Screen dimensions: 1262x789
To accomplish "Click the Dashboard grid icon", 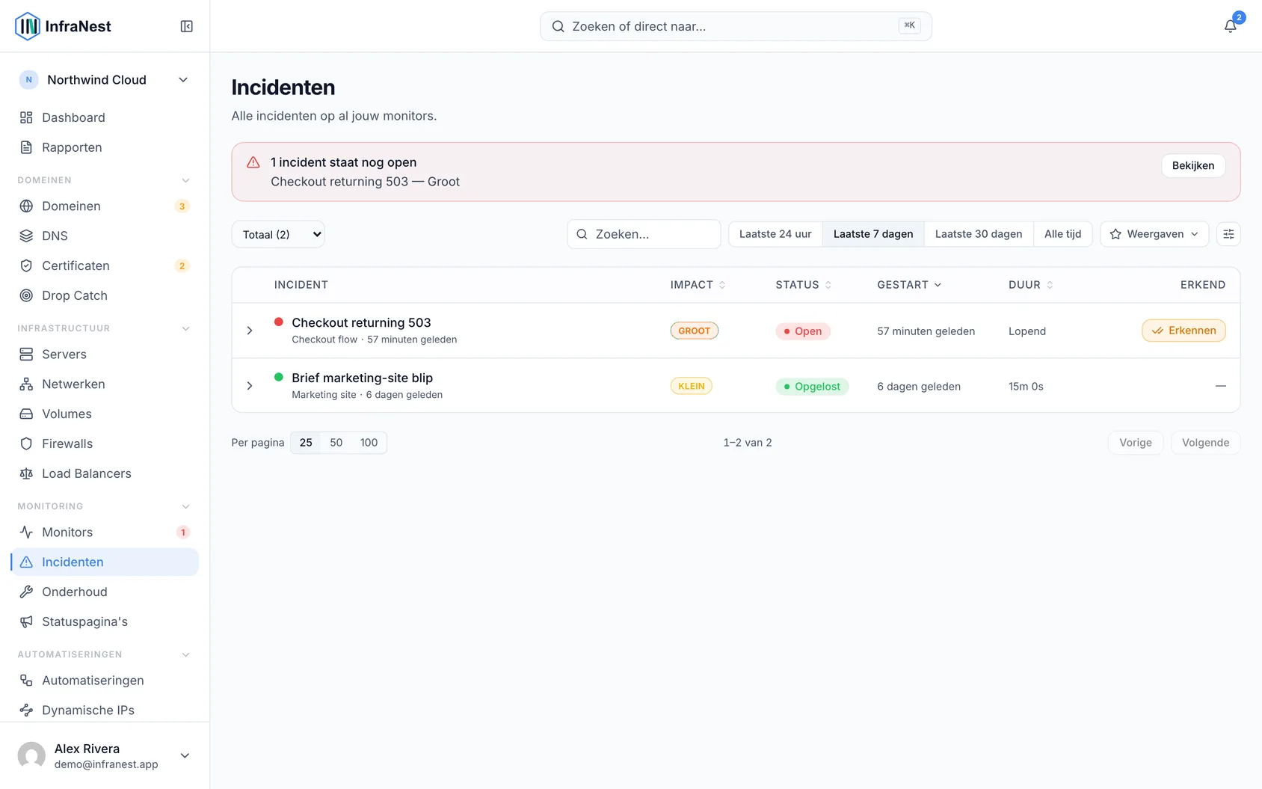I will click(x=26, y=117).
